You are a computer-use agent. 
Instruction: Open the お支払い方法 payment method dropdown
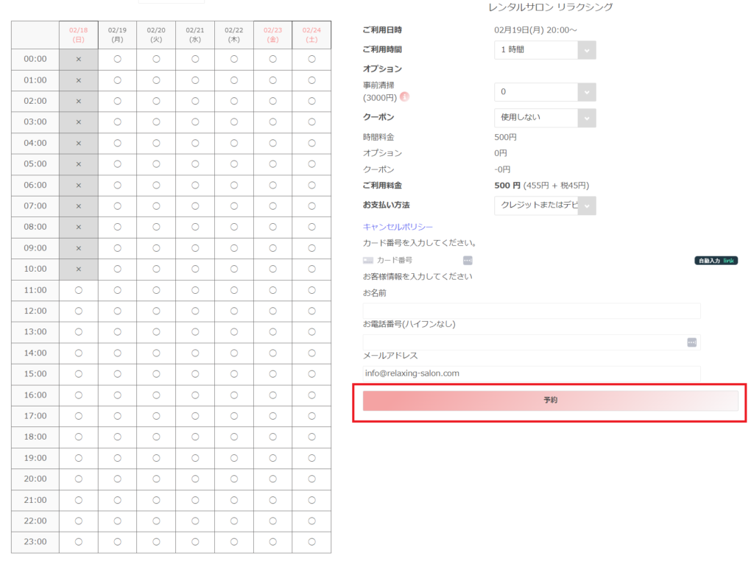(545, 205)
